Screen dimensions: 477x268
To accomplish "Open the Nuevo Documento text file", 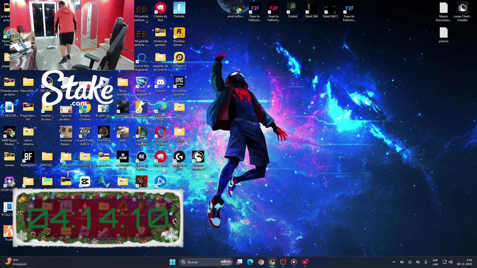I will click(443, 12).
